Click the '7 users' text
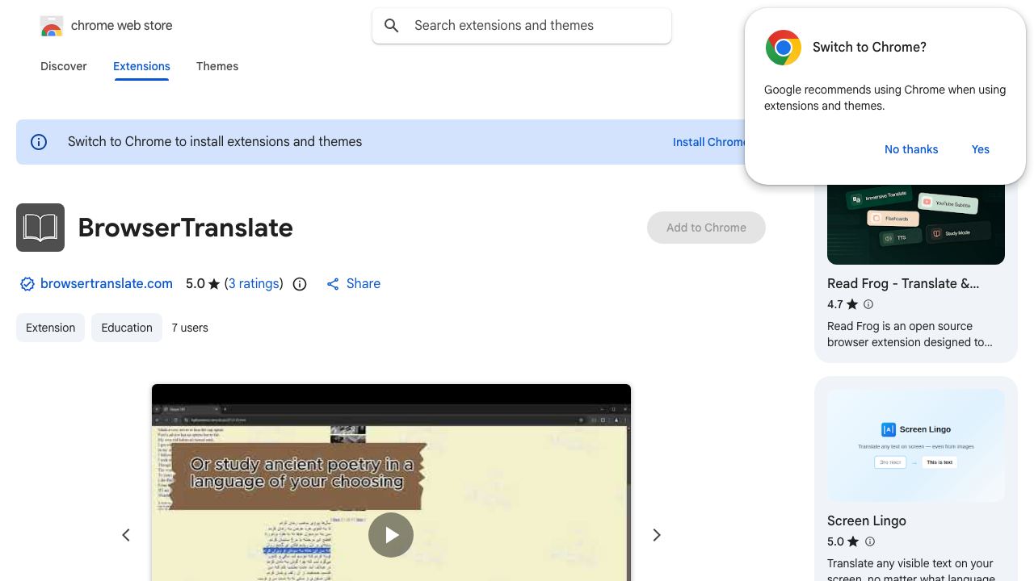1034x581 pixels. click(190, 328)
